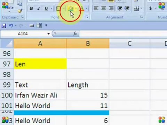
Task: Decrease the cell indent
Action: pos(120,8)
